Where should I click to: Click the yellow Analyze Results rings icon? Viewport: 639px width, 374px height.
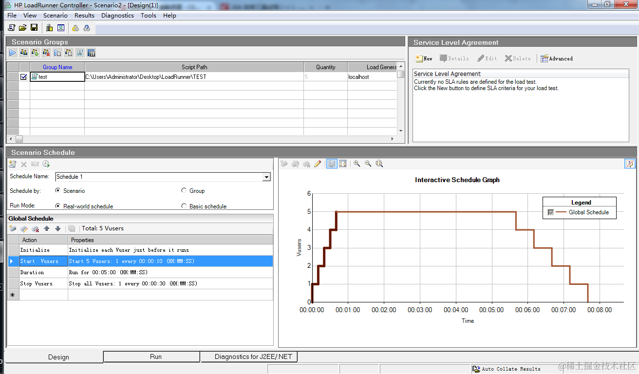[75, 28]
